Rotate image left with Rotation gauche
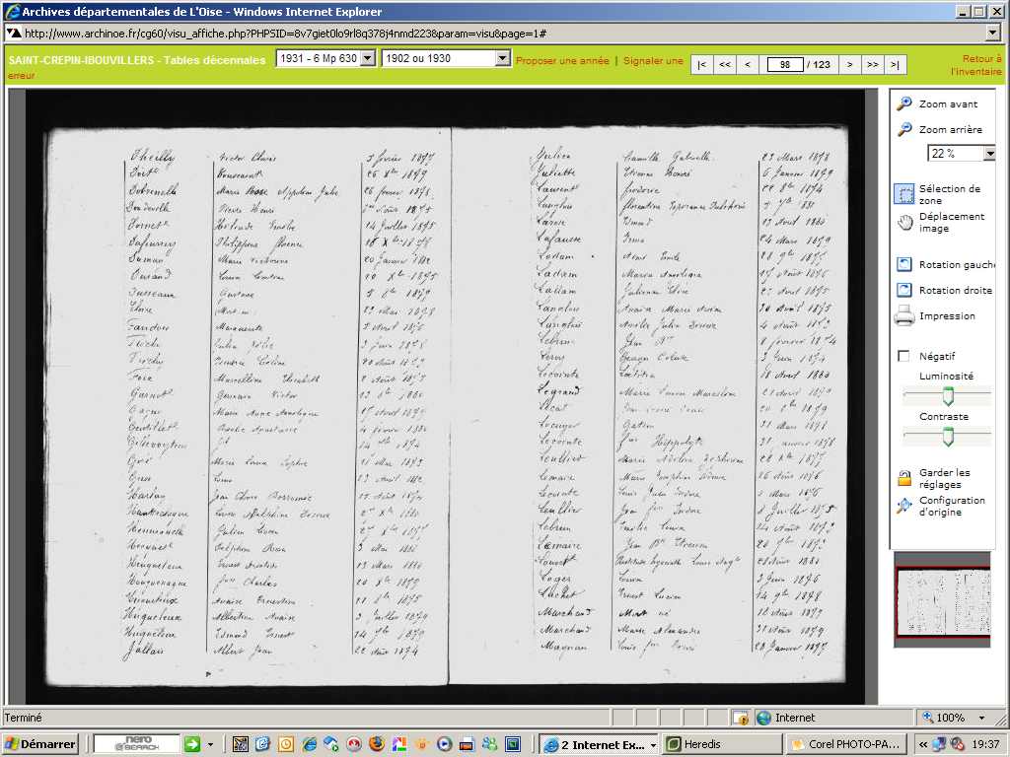1010x757 pixels. 904,264
